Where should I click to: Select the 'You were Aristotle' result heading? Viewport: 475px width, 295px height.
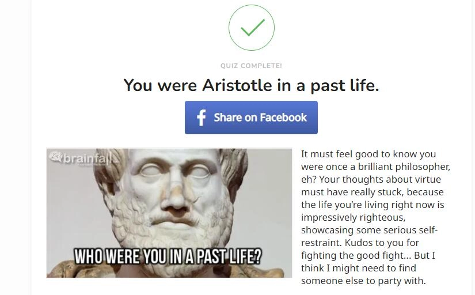(x=251, y=85)
